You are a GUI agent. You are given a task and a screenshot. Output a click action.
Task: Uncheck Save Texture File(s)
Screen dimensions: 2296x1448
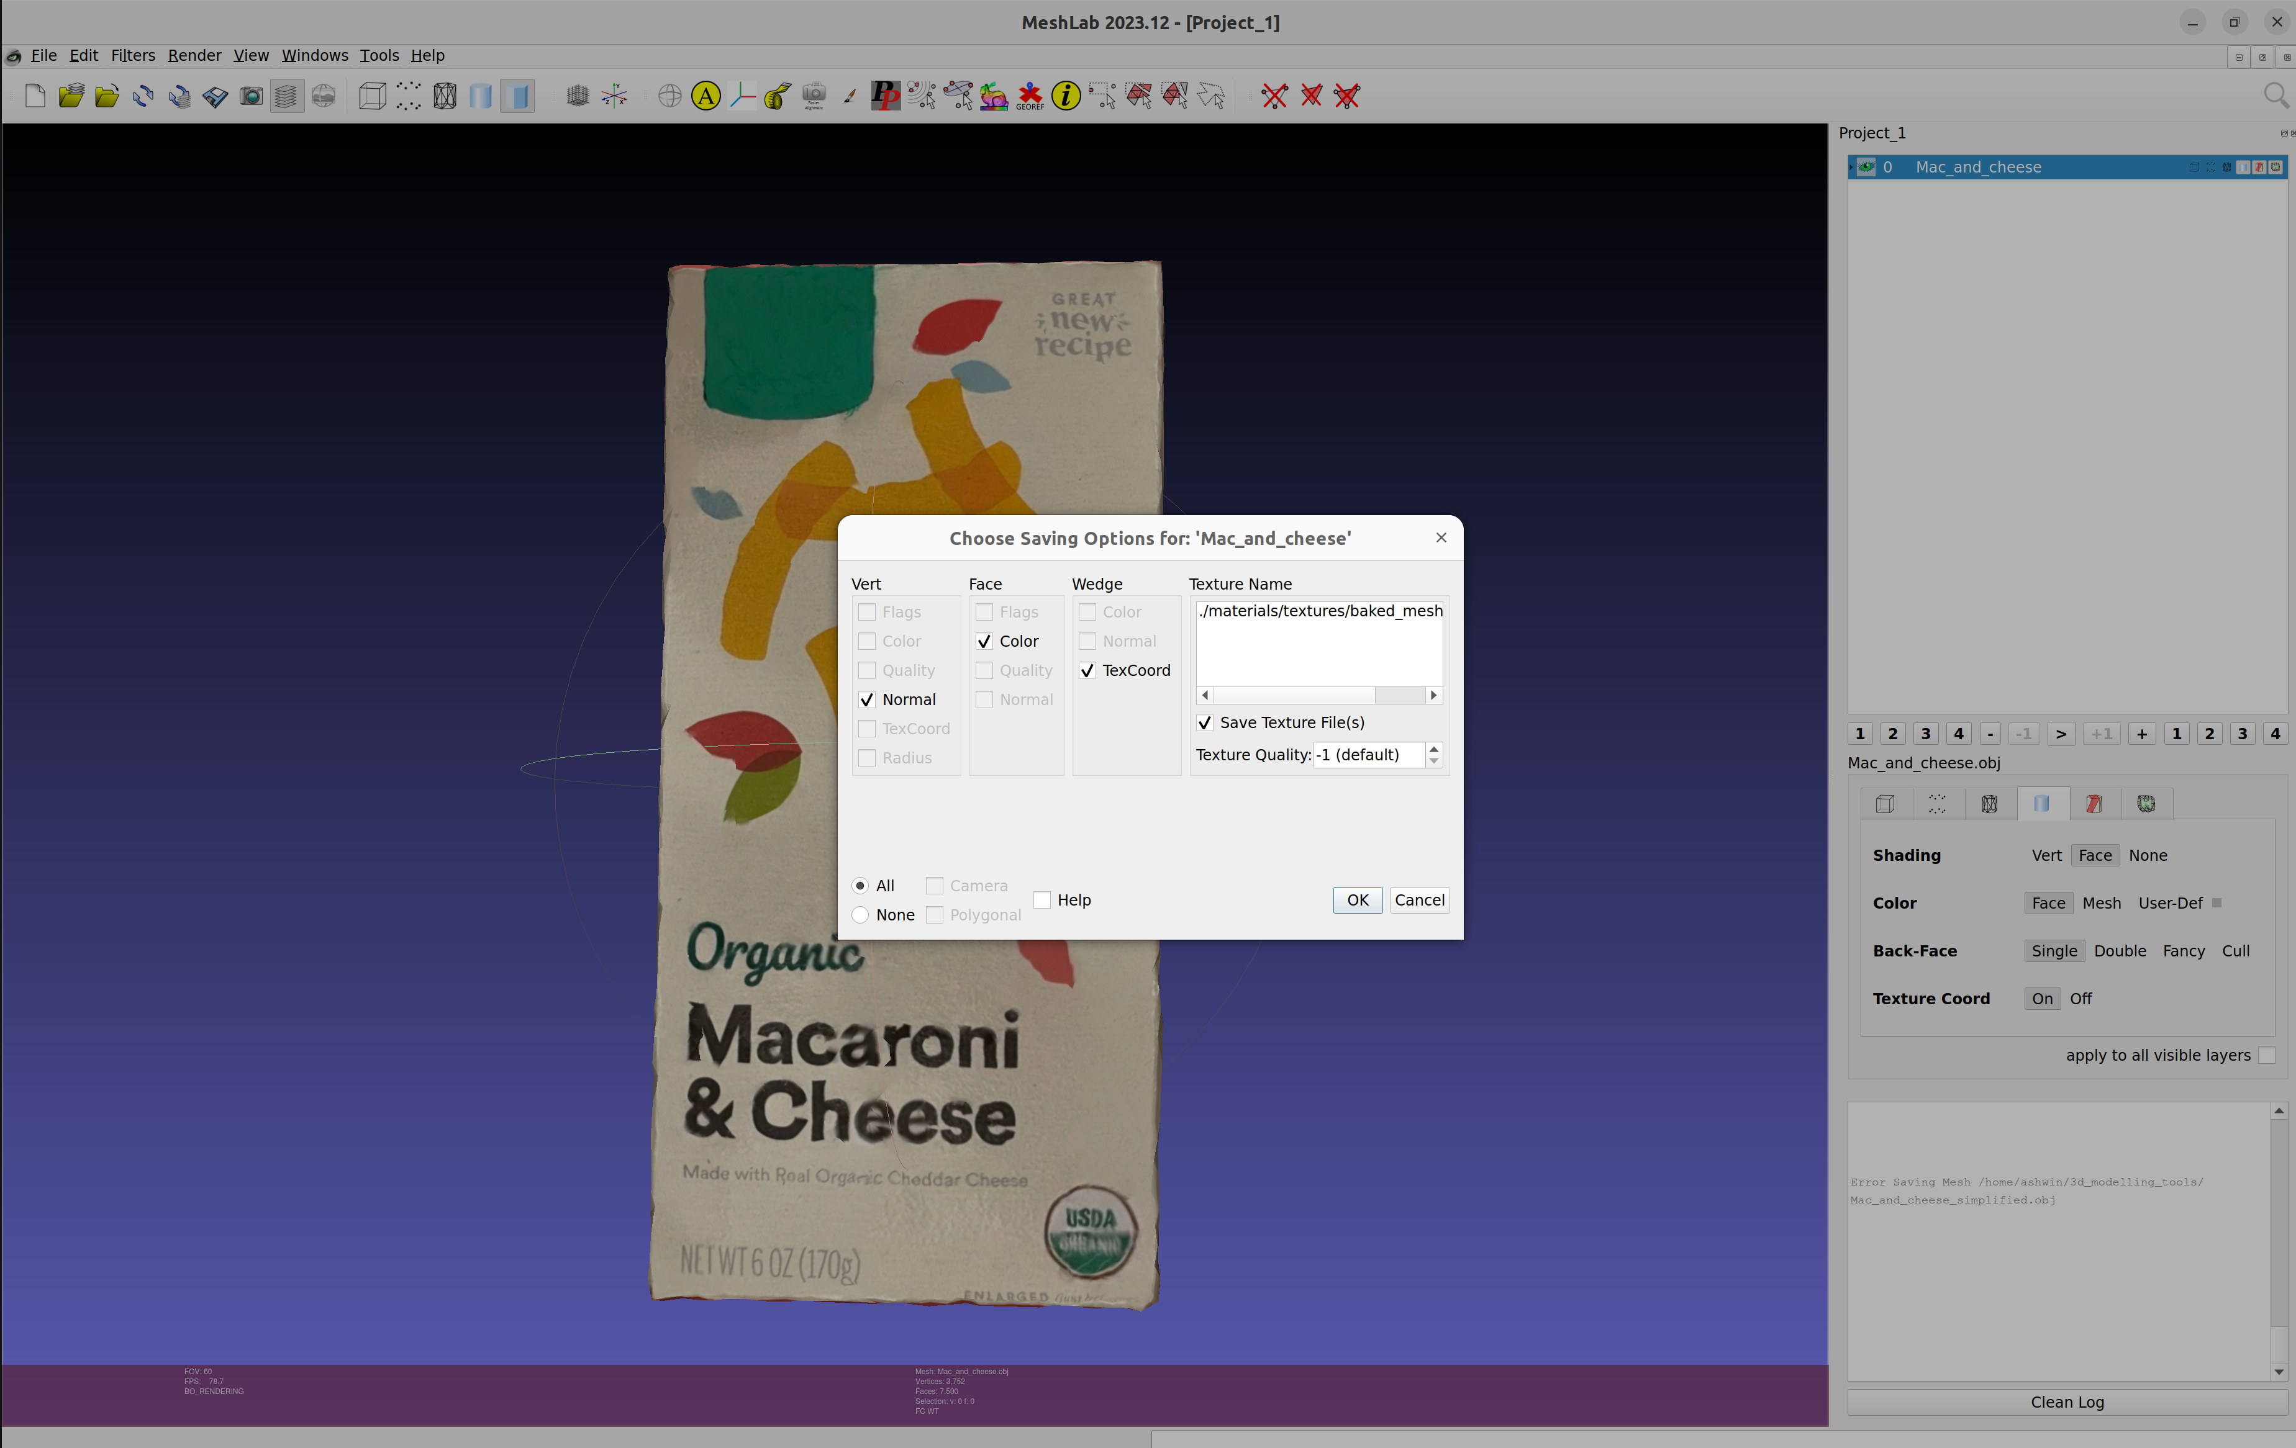click(1204, 723)
